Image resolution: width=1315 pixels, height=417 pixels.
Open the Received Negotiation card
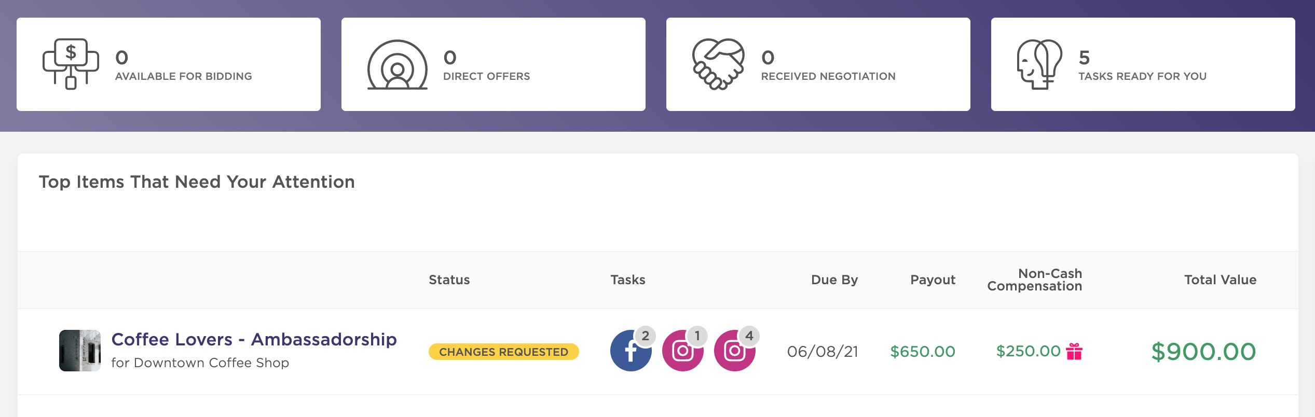click(x=818, y=64)
